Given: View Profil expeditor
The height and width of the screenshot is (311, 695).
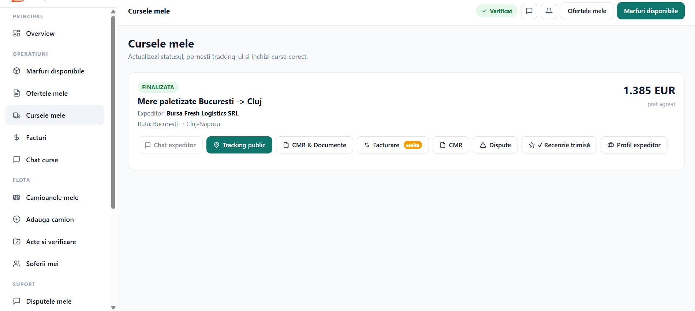Looking at the screenshot, I should point(634,145).
